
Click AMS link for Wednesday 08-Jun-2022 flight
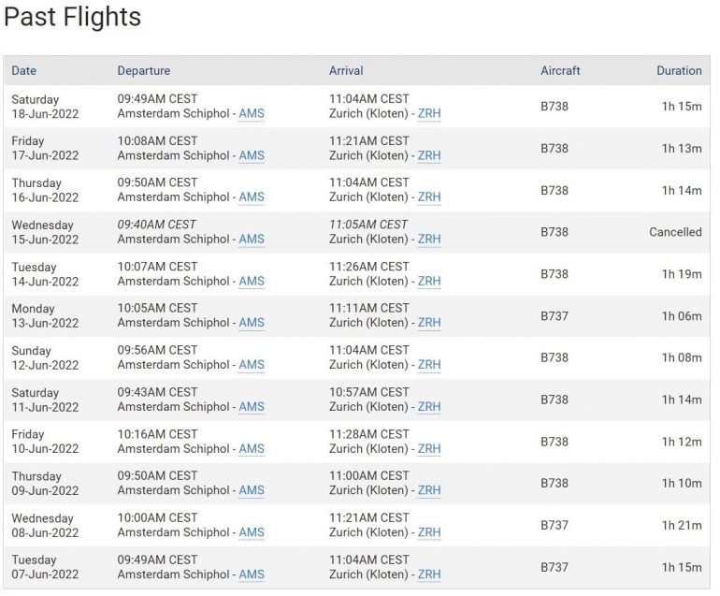pyautogui.click(x=252, y=532)
